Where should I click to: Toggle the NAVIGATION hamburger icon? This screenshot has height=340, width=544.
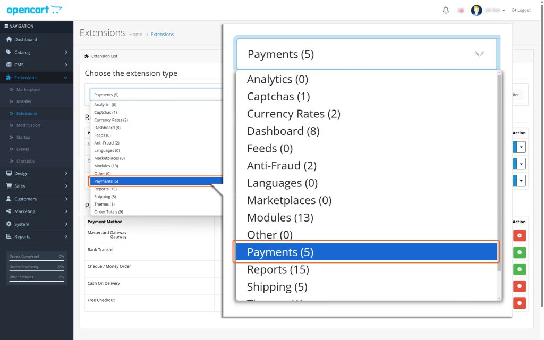[6, 26]
